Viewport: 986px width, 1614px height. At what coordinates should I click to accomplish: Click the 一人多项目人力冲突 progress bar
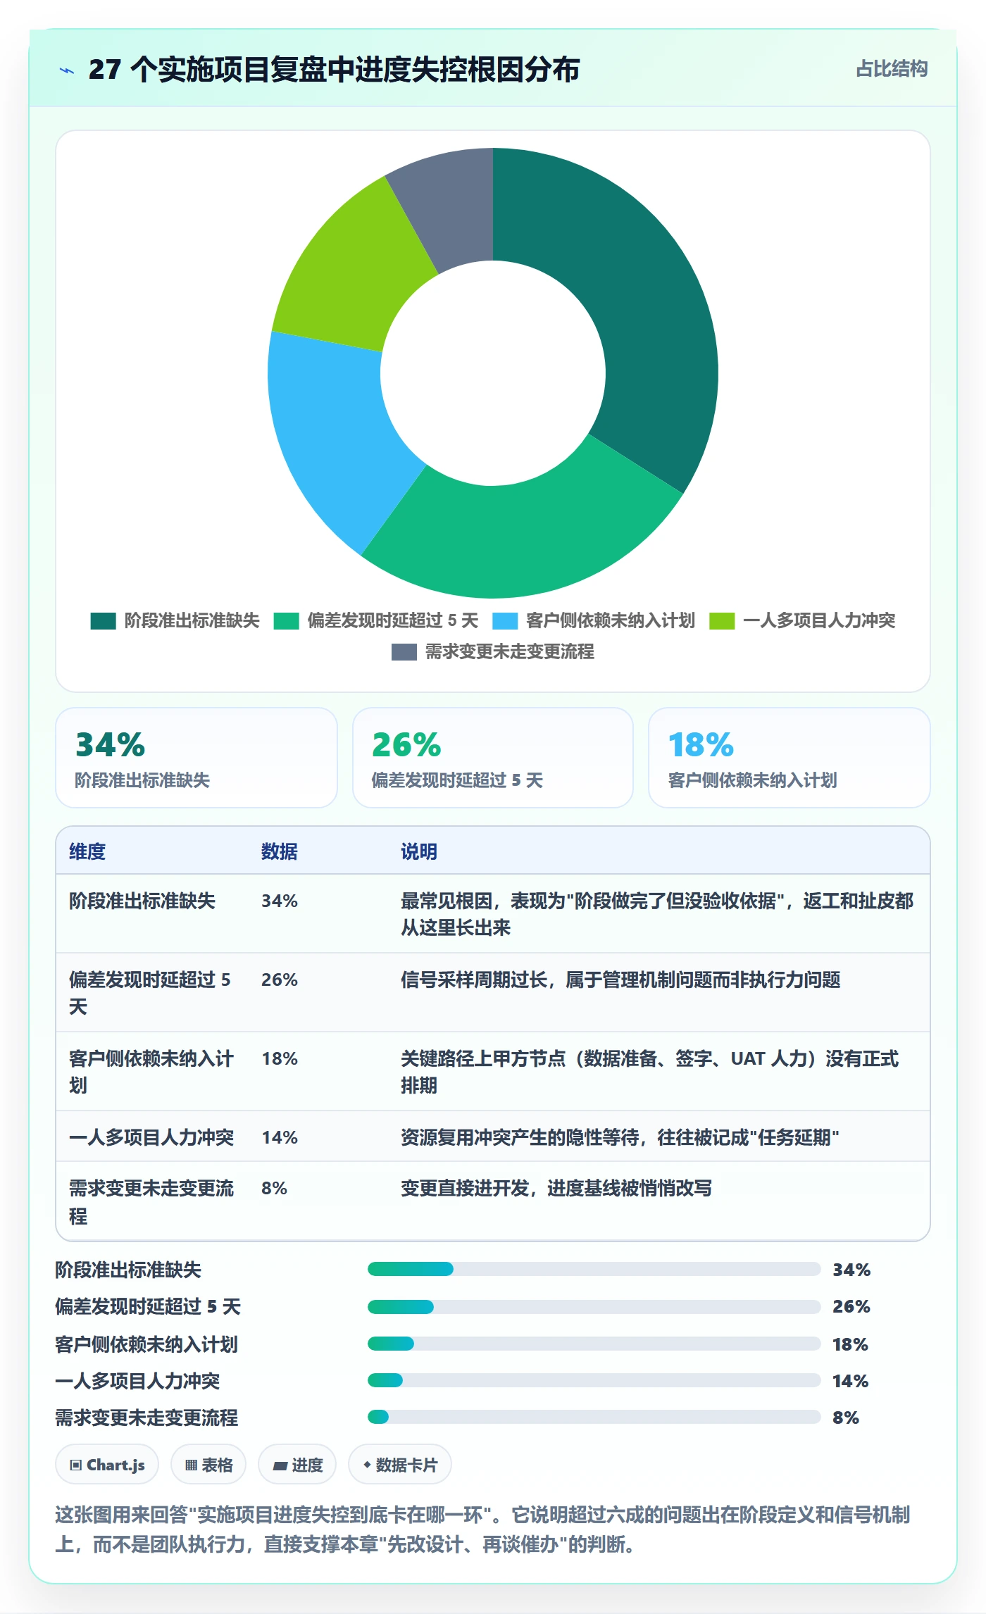tap(594, 1380)
